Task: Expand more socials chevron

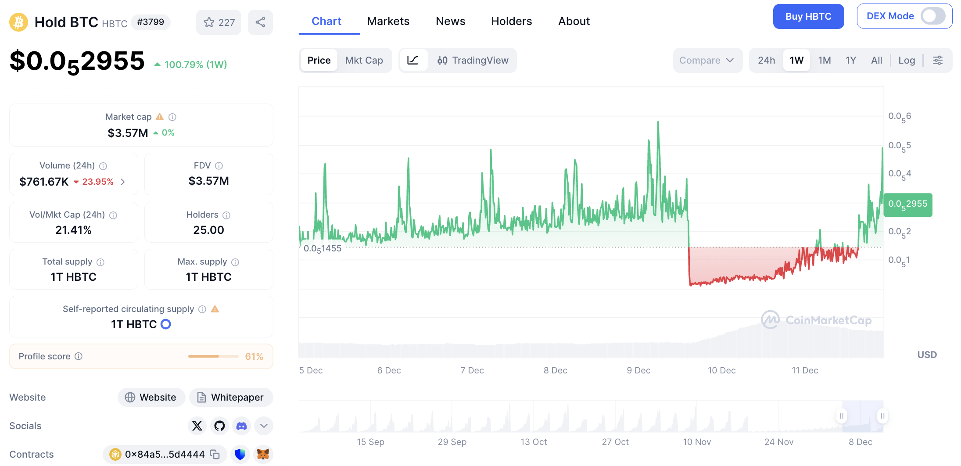Action: (x=264, y=426)
